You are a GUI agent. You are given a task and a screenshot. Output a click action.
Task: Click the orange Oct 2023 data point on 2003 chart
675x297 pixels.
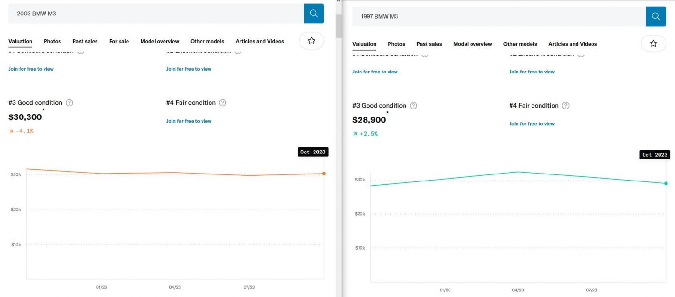[x=324, y=174]
